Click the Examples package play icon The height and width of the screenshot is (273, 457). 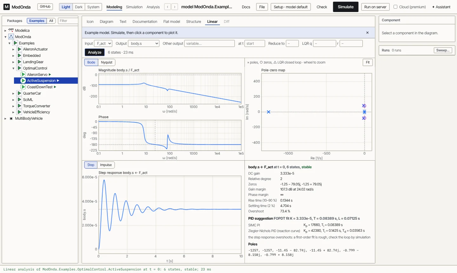coord(15,43)
